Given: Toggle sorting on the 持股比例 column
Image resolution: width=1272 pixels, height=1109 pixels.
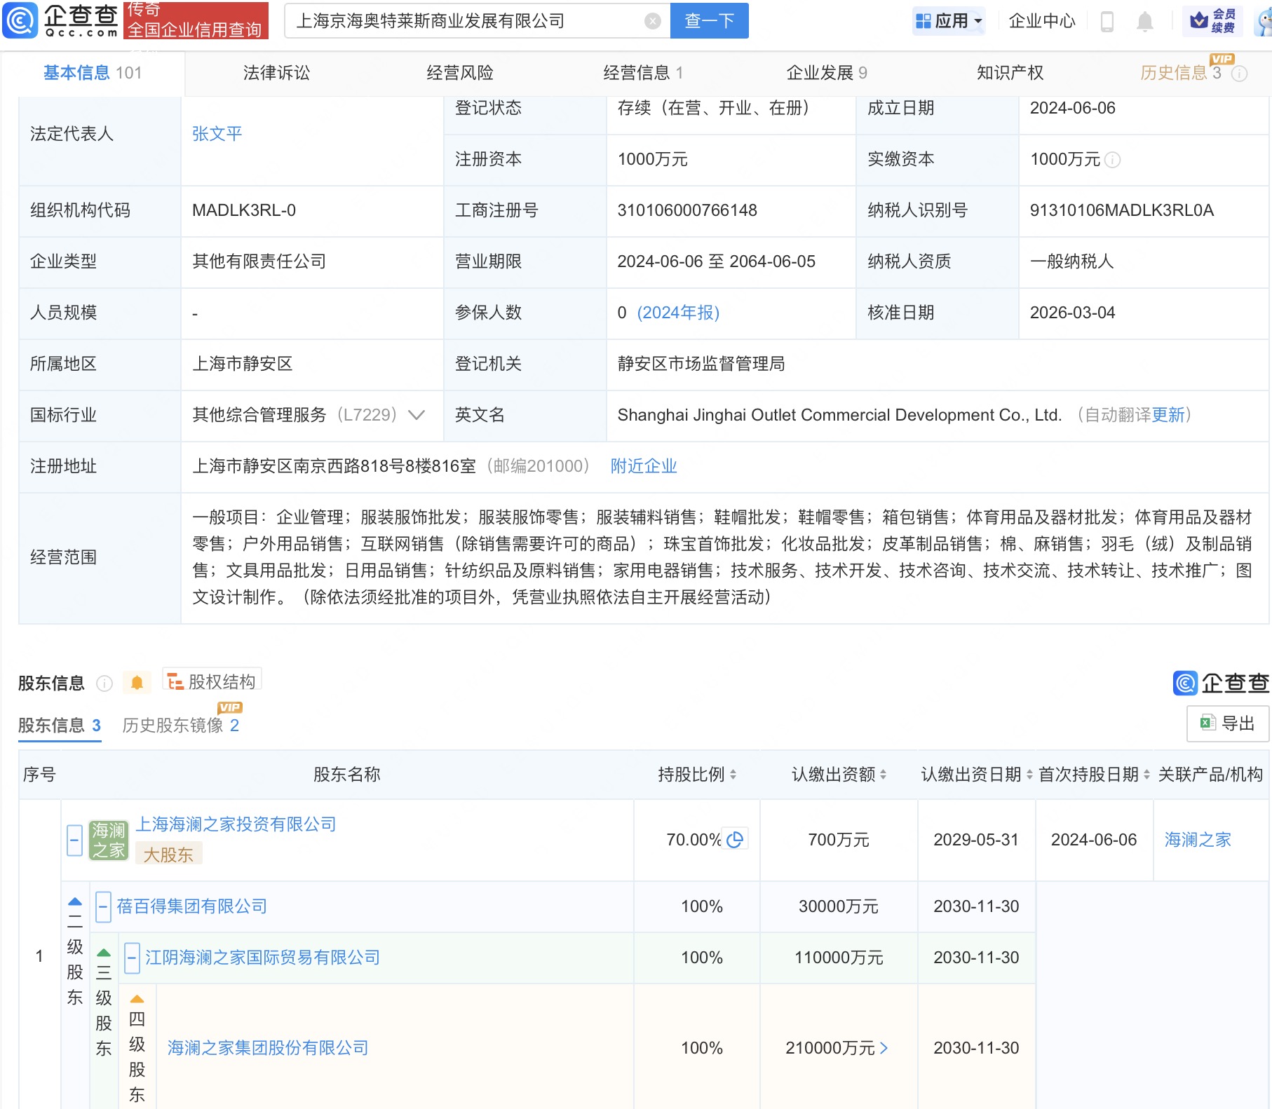Looking at the screenshot, I should coord(733,775).
